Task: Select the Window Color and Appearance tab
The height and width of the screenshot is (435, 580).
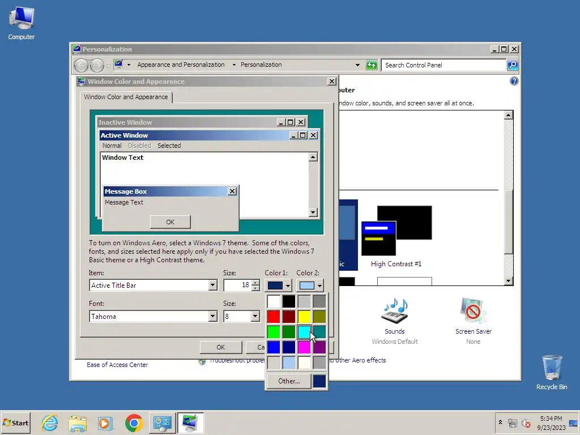Action: (126, 97)
